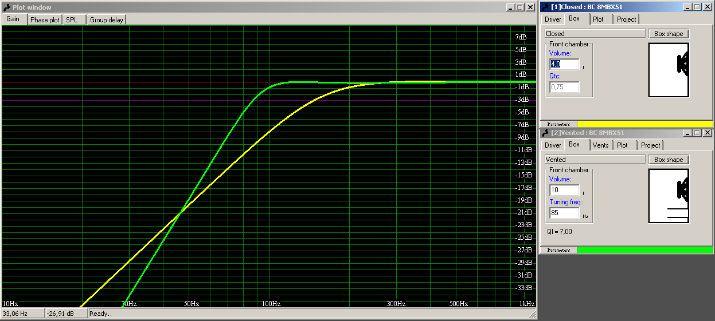Click the closed box diagram thumbnail
The height and width of the screenshot is (321, 715).
point(669,70)
